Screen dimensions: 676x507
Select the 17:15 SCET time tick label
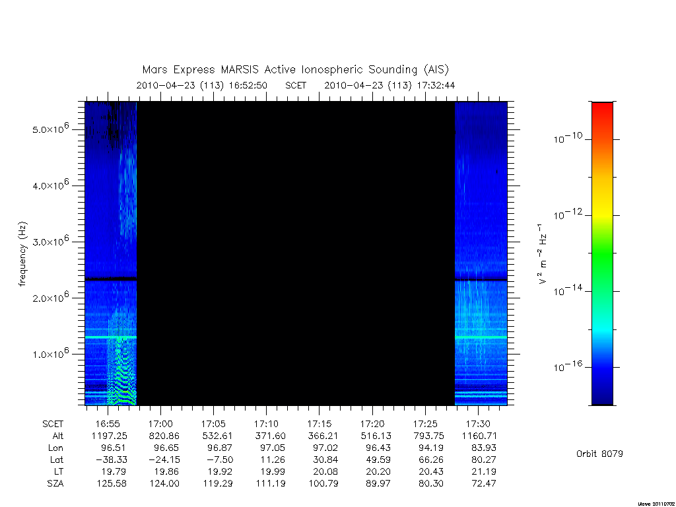pyautogui.click(x=320, y=424)
